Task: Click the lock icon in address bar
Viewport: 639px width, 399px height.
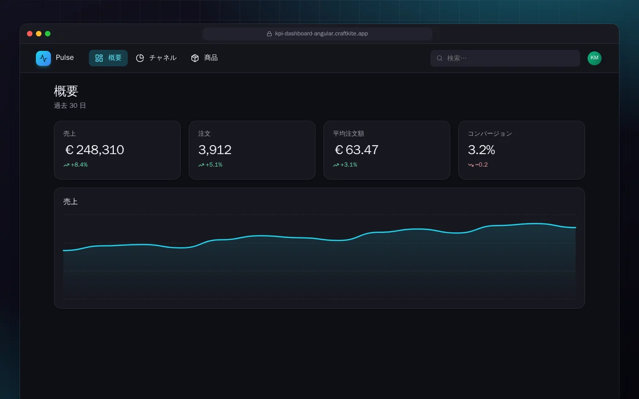Action: pos(270,34)
